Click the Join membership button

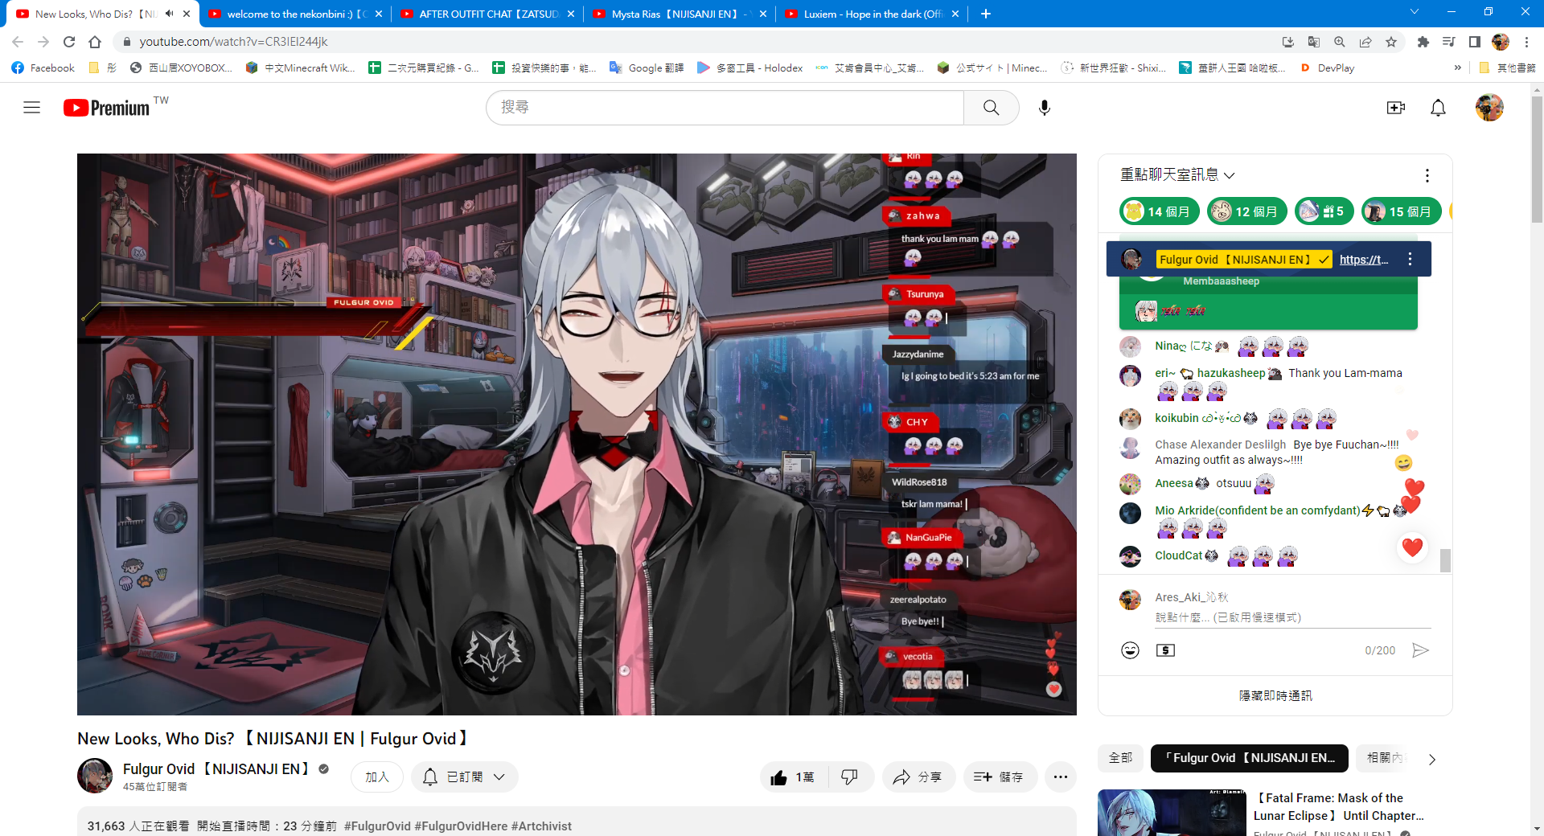coord(377,777)
